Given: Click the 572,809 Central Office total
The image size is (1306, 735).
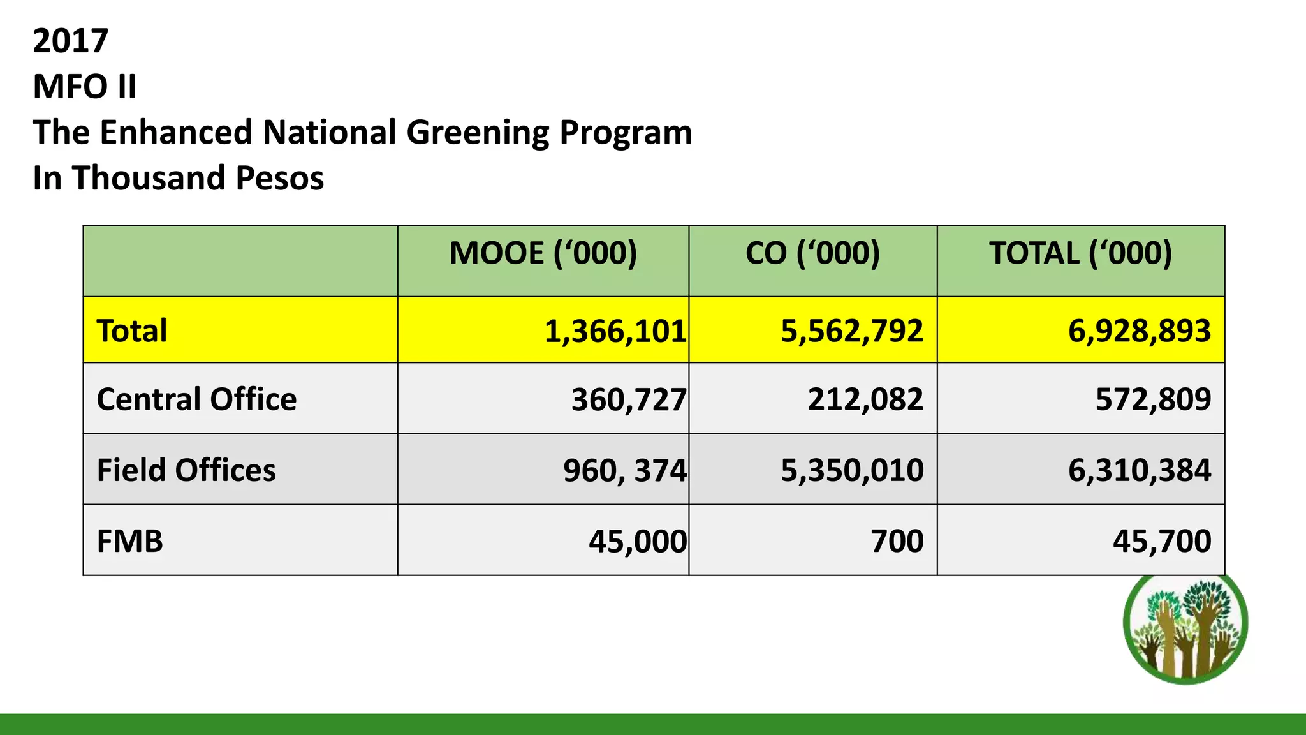Looking at the screenshot, I should (x=1152, y=400).
